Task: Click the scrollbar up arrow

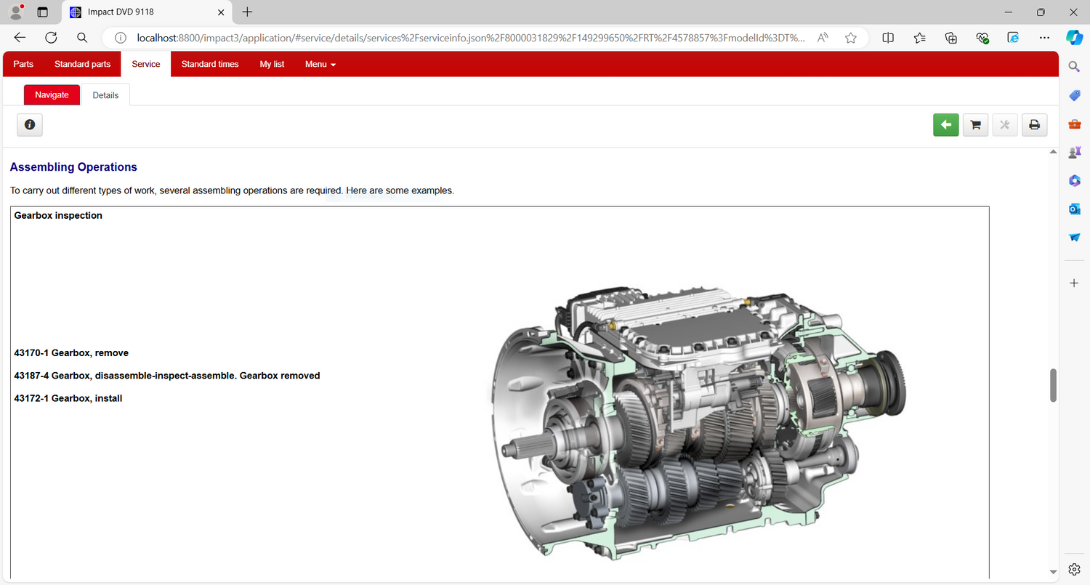Action: coord(1053,152)
